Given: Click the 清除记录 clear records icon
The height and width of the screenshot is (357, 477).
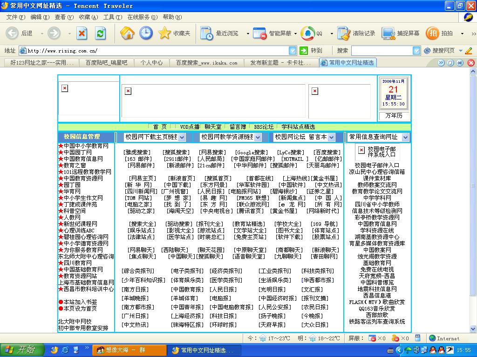Looking at the screenshot, I should [344, 33].
